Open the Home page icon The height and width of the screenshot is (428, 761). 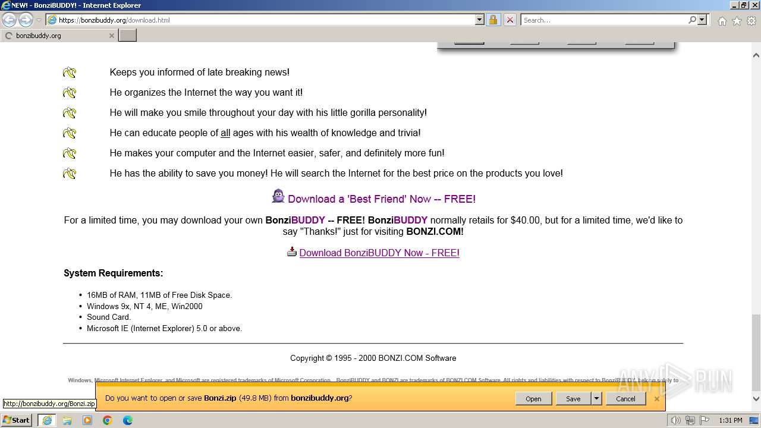pyautogui.click(x=722, y=21)
